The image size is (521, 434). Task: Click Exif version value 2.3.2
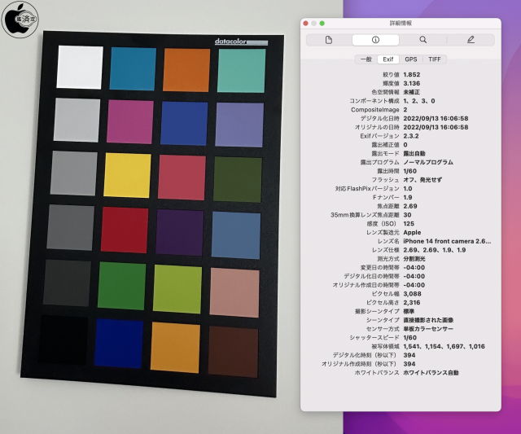pos(411,136)
